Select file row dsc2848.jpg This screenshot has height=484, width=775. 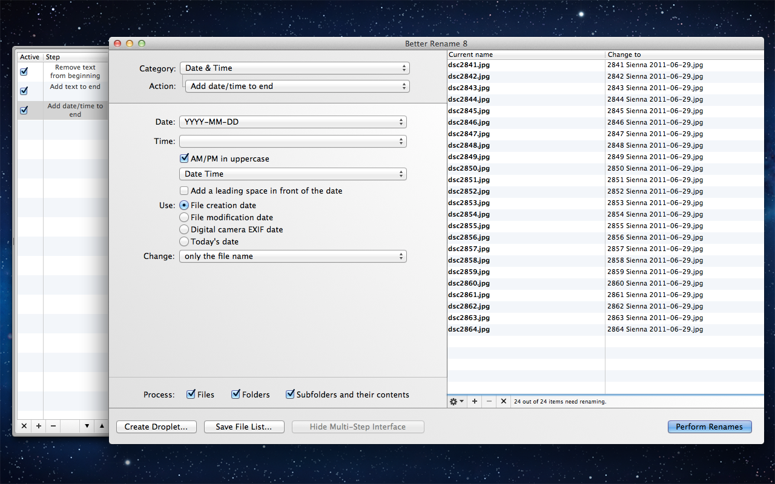(x=526, y=145)
